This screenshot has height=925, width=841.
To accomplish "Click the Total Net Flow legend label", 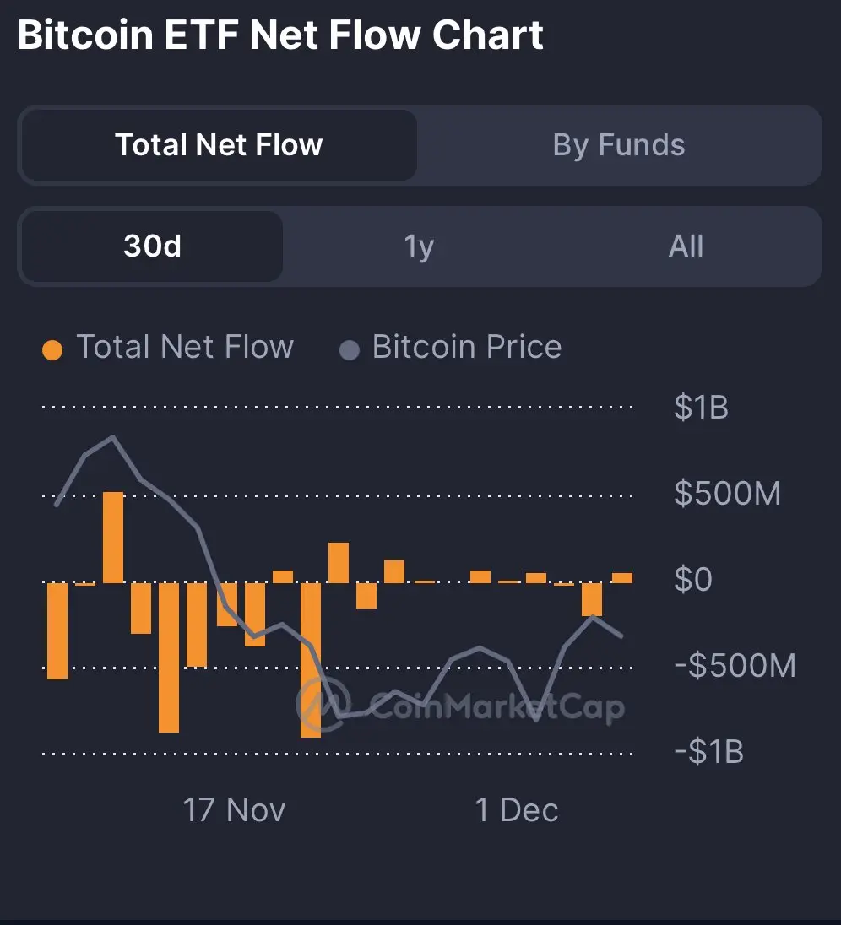I will [x=185, y=347].
